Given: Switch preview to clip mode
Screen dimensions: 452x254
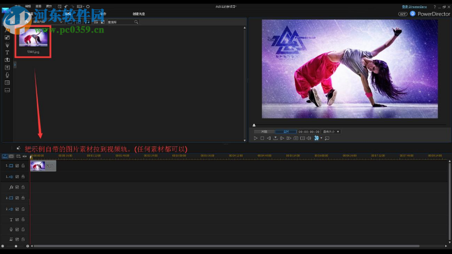Looking at the screenshot, I should (264, 132).
